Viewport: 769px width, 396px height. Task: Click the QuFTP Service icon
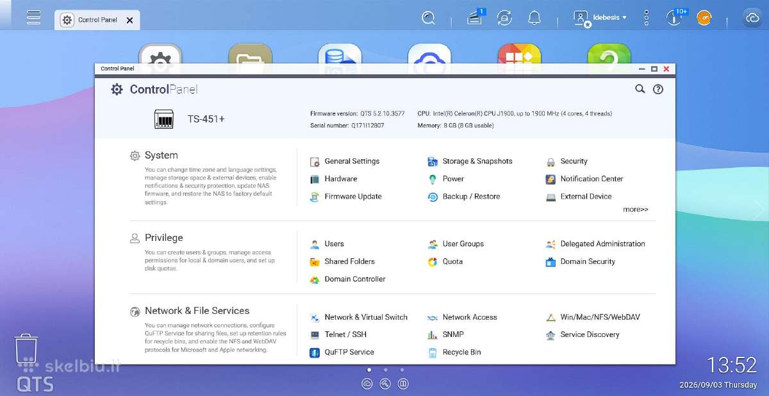[x=315, y=352]
